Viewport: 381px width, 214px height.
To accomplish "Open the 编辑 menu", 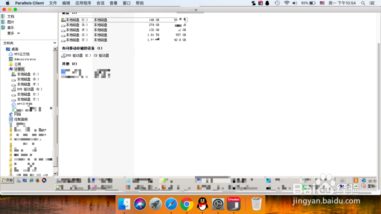I will pos(66,3).
